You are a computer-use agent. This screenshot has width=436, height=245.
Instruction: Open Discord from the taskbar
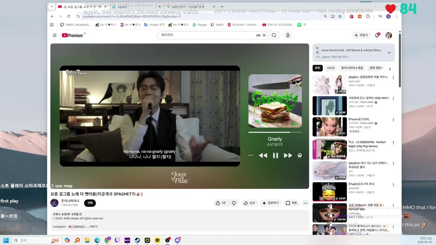click(x=177, y=240)
